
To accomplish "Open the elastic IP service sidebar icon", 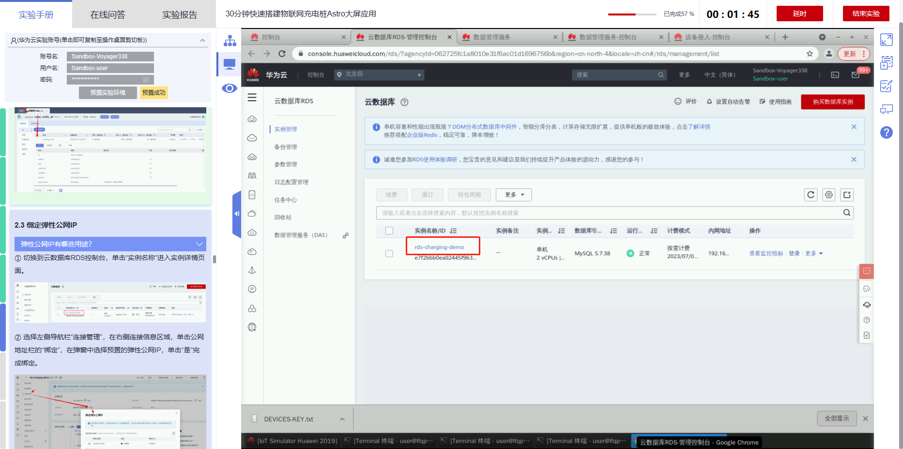I will [252, 289].
